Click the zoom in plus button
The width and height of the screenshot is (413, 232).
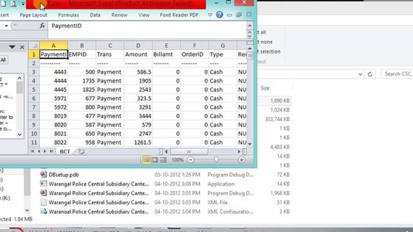(241, 160)
